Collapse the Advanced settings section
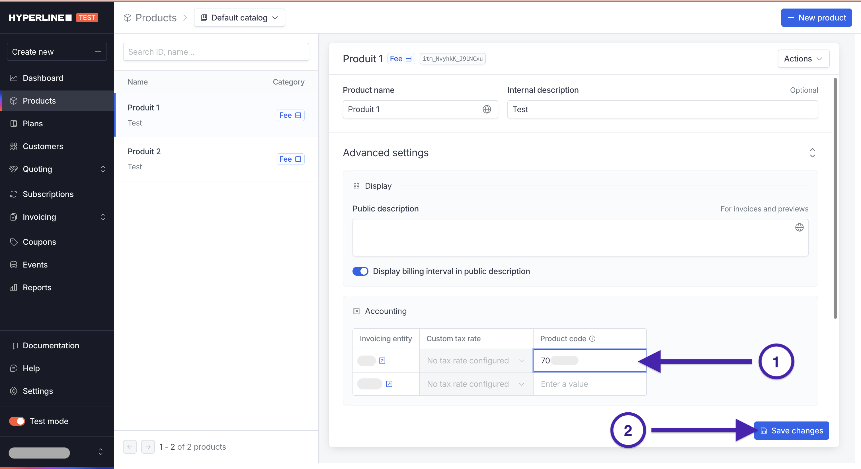The image size is (861, 469). click(x=812, y=153)
